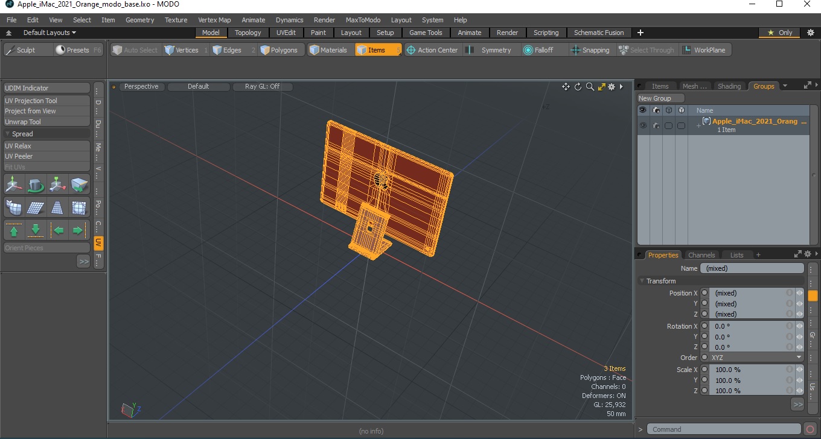Click the Rotation Y value slider arrows
This screenshot has height=439, width=821.
click(799, 336)
